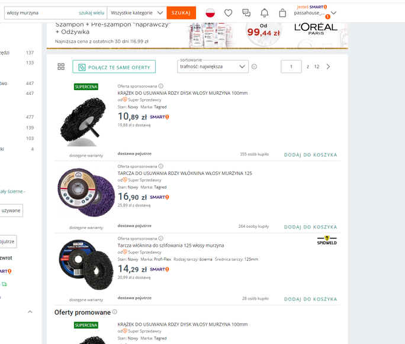Open notifications bell icon

click(x=265, y=12)
